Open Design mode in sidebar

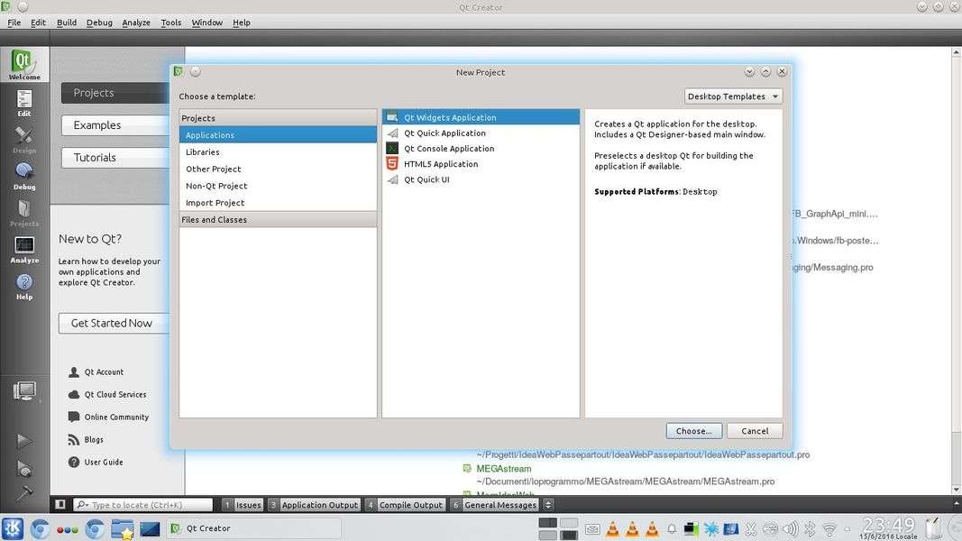(x=24, y=140)
